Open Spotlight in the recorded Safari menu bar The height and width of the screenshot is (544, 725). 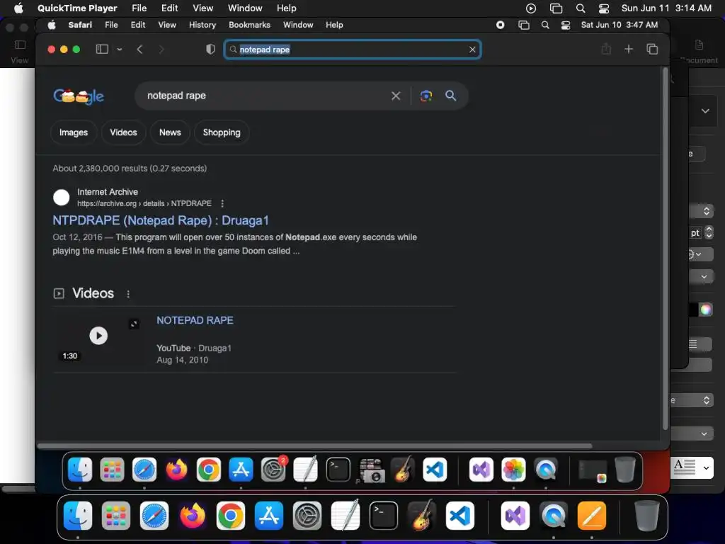(x=545, y=25)
